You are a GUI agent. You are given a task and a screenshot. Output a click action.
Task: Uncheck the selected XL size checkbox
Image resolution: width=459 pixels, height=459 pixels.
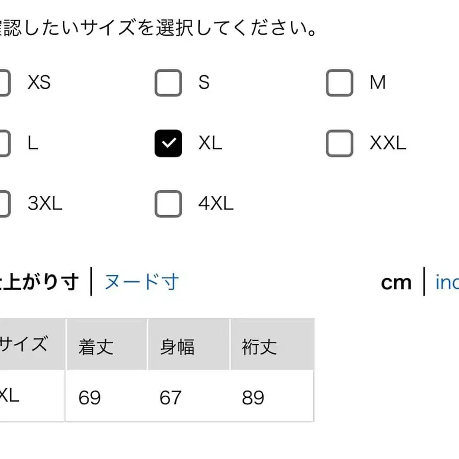(x=168, y=143)
